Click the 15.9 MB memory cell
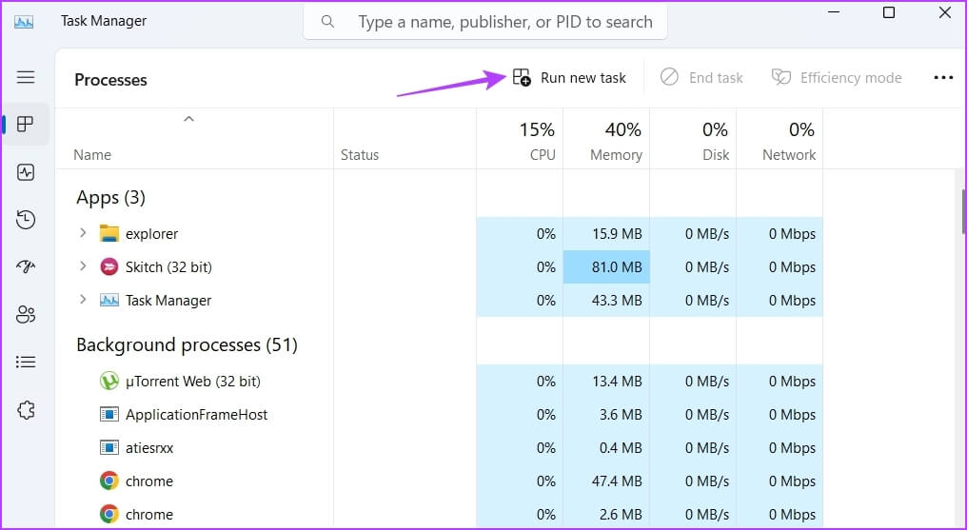This screenshot has width=967, height=530. pyautogui.click(x=606, y=233)
